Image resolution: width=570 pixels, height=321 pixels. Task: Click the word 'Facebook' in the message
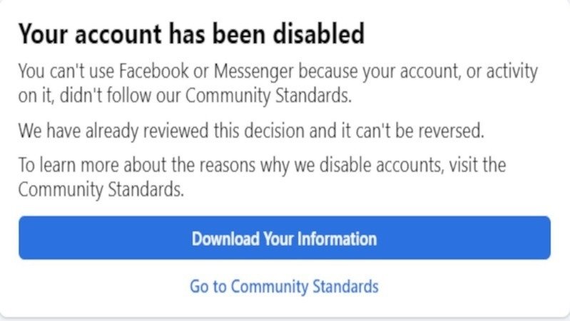(148, 72)
